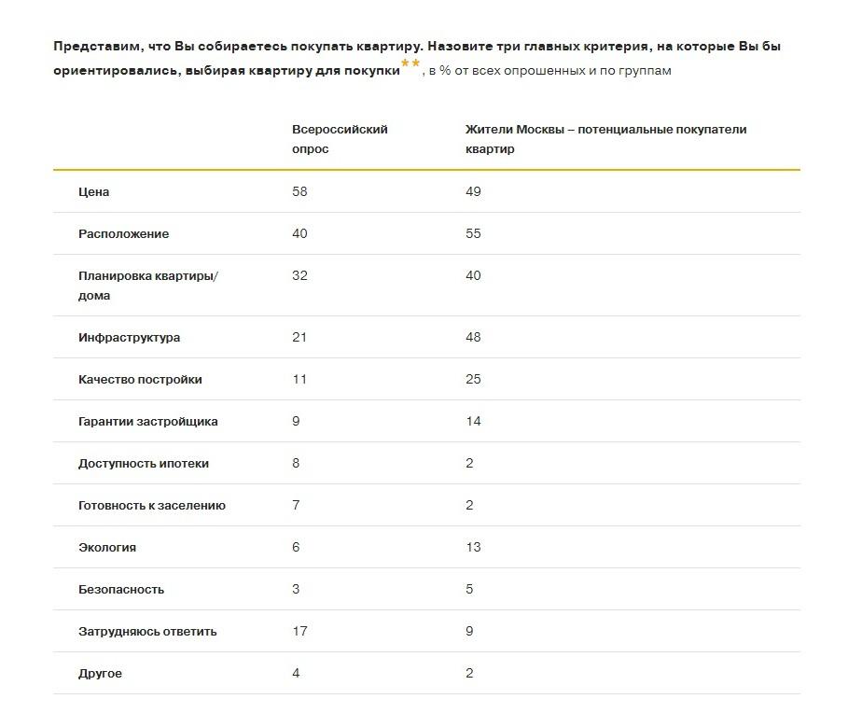
Task: Select the value 48 in the Инфраструктура row
Action: coord(473,338)
